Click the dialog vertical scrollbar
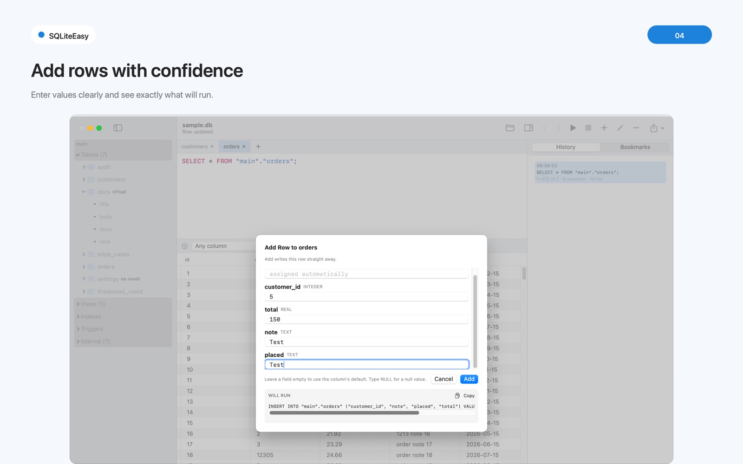This screenshot has width=743, height=464. [x=475, y=322]
